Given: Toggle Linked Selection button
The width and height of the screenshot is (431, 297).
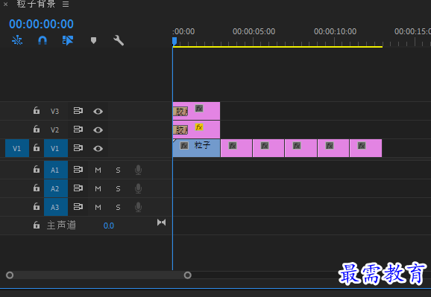Looking at the screenshot, I should coord(68,40).
